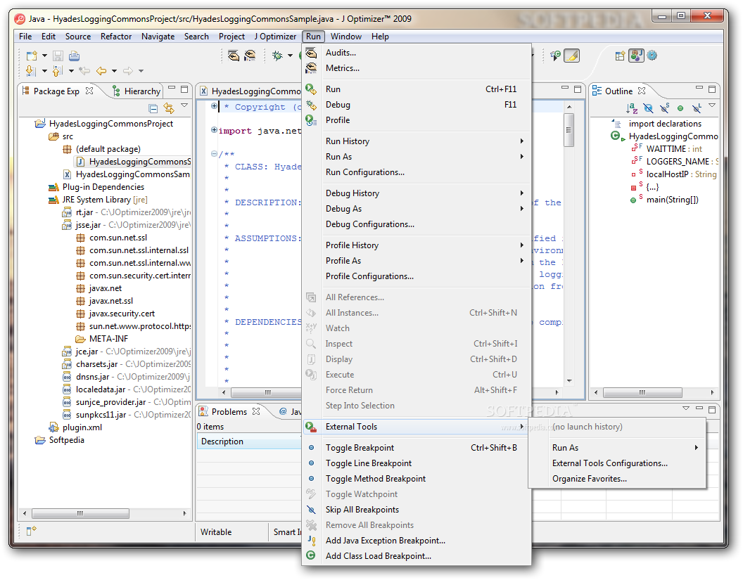Switch to the Hierarchy tab

tap(137, 91)
